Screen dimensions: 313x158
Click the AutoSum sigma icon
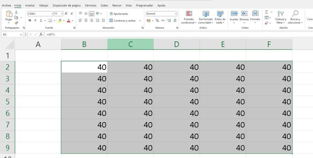[x=267, y=12]
